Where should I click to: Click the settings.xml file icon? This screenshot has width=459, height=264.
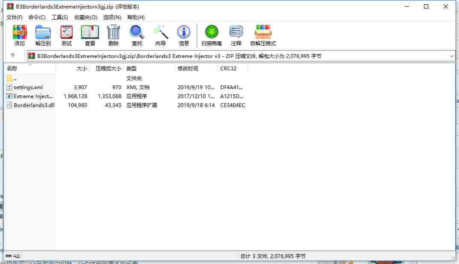click(x=9, y=87)
